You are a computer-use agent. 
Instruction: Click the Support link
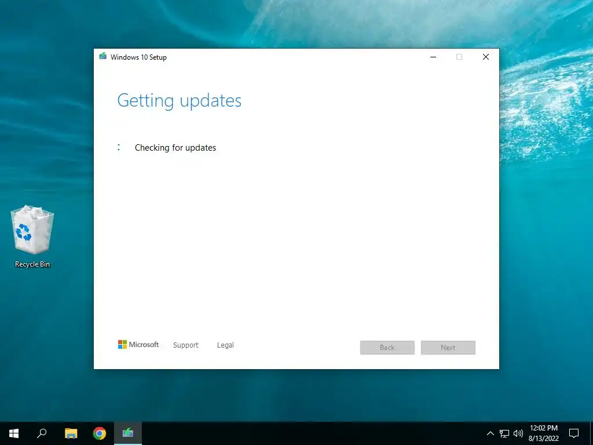tap(186, 345)
